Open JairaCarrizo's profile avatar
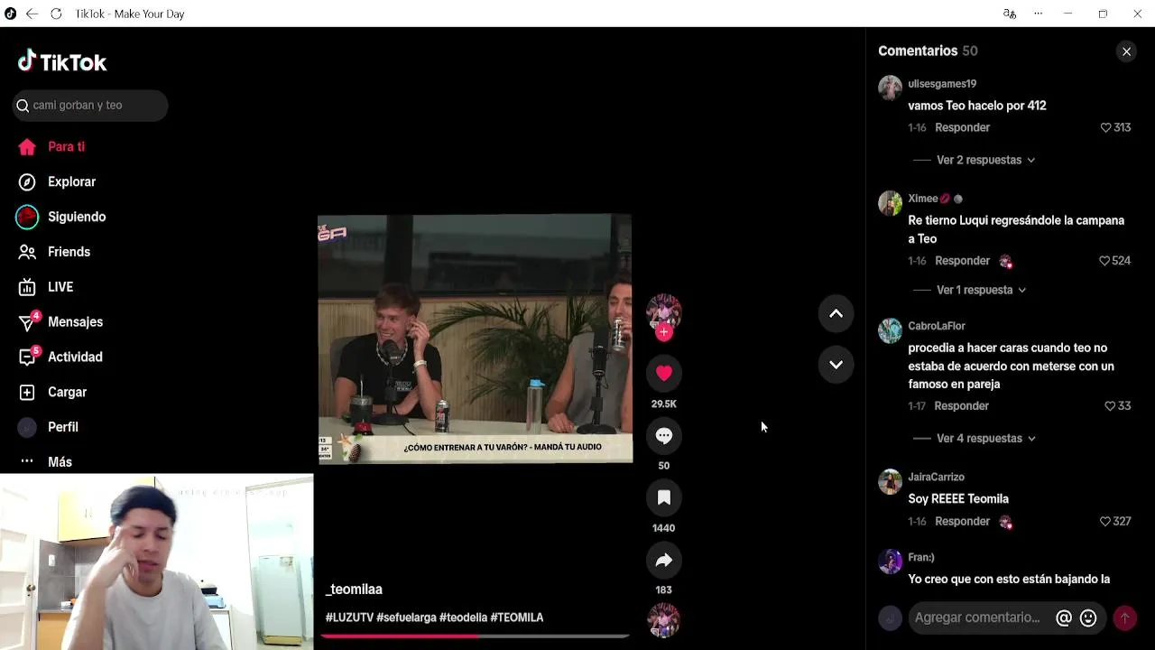Screen dimensions: 1155x650 coord(890,482)
